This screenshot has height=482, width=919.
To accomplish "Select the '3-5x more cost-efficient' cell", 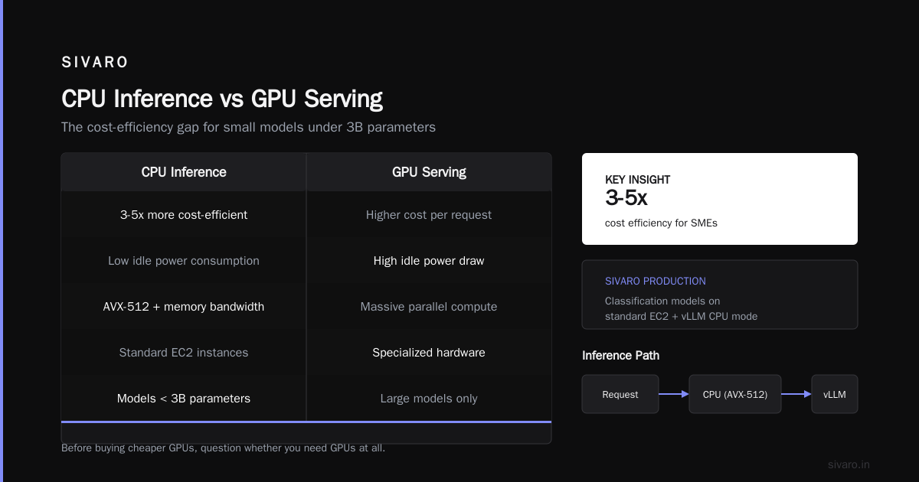I will [x=184, y=215].
